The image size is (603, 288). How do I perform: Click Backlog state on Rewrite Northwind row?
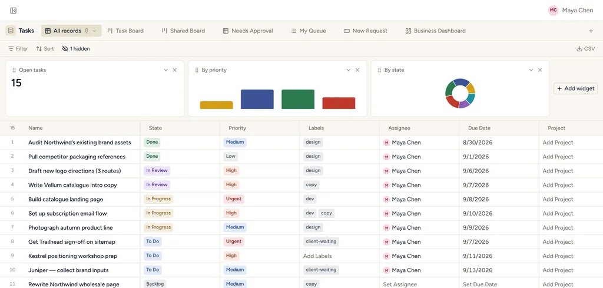click(155, 284)
